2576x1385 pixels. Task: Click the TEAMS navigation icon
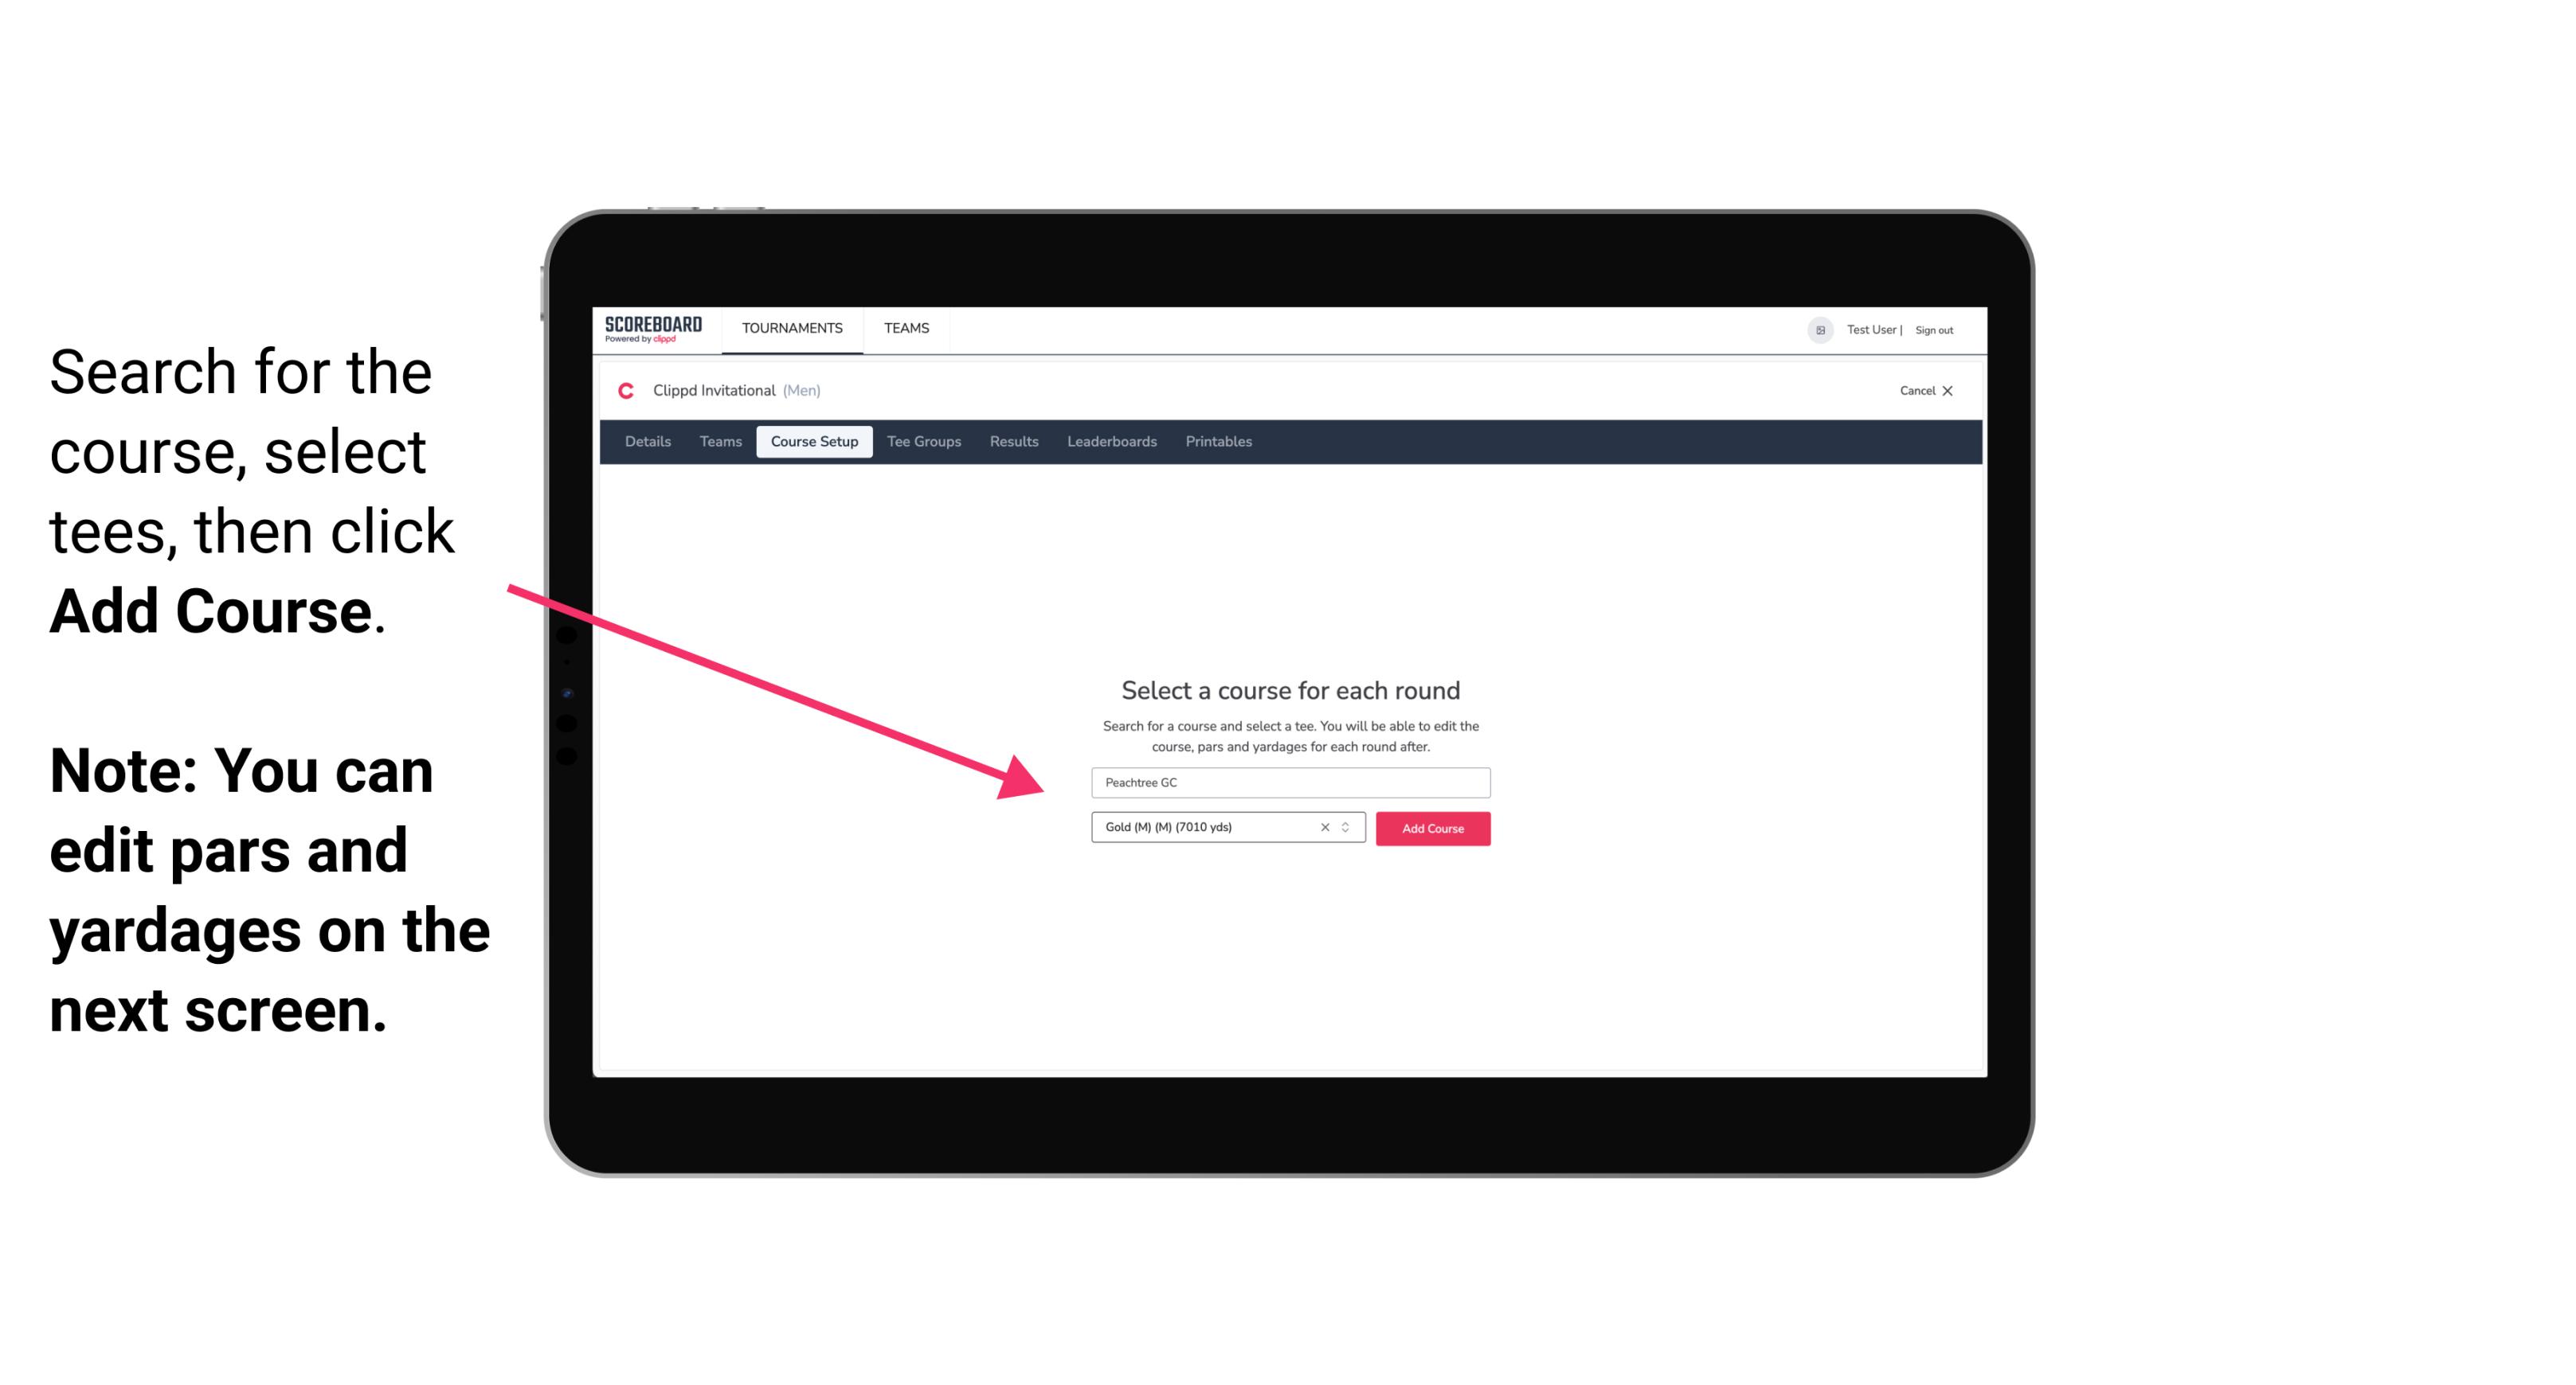(x=904, y=330)
